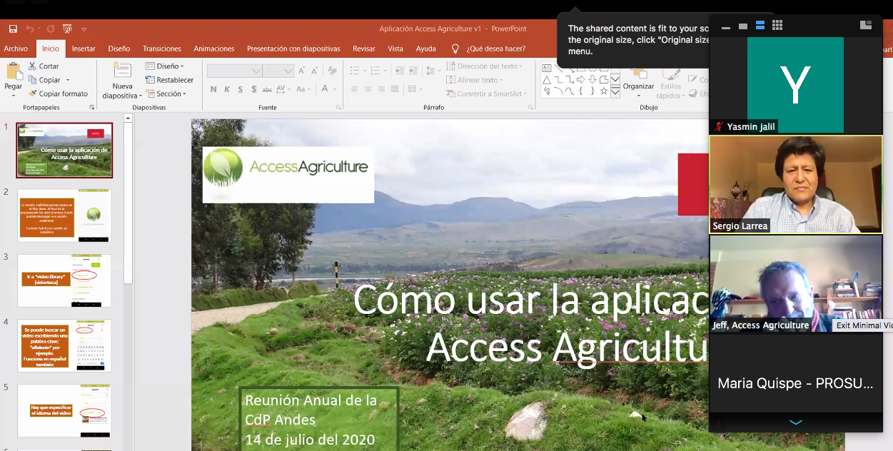Select slide 3 thumbnail in the panel
Viewport: 893px width, 451px height.
(64, 280)
